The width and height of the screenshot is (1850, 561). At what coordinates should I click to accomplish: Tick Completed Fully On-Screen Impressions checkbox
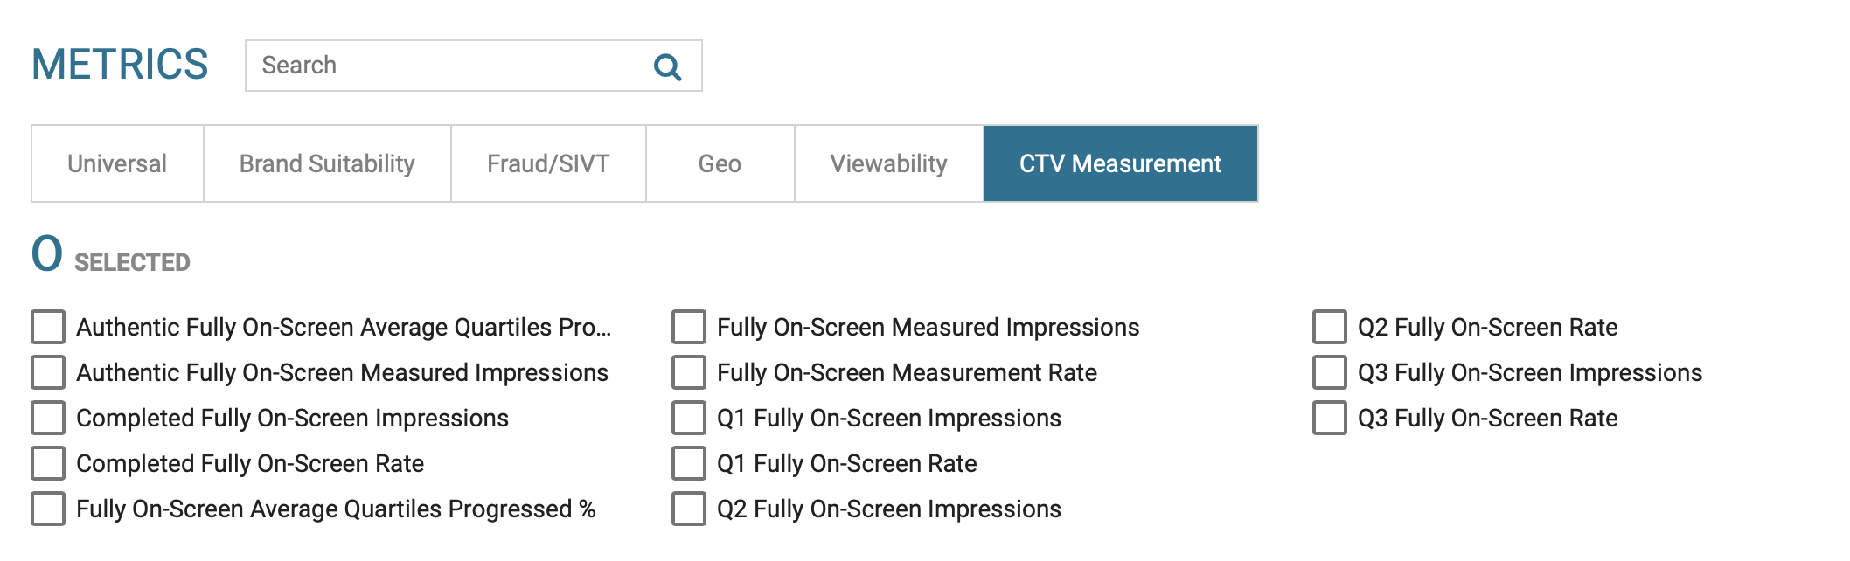[48, 418]
